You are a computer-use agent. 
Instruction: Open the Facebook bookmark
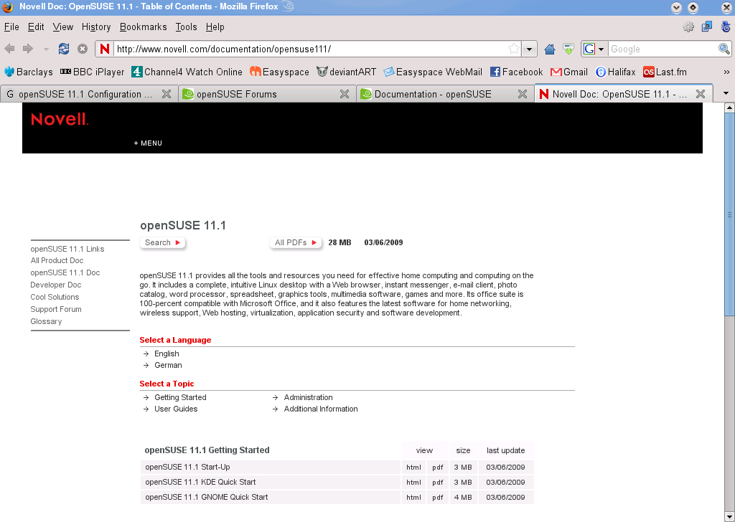pyautogui.click(x=516, y=72)
